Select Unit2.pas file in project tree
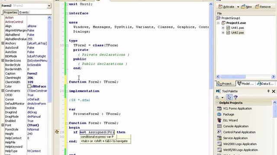Image resolution: width=277 pixels, height=155 pixels. coord(238,33)
